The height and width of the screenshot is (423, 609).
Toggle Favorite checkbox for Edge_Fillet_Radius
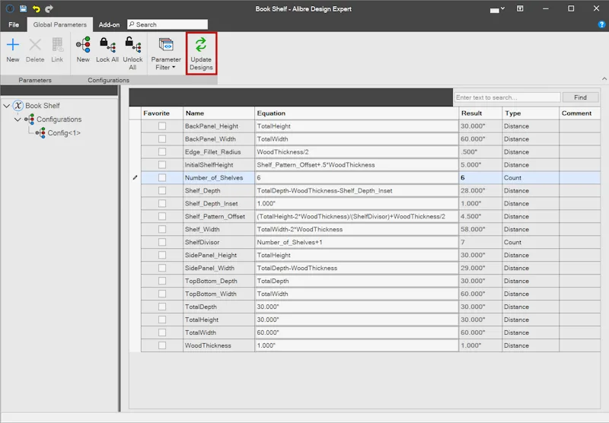(x=162, y=151)
